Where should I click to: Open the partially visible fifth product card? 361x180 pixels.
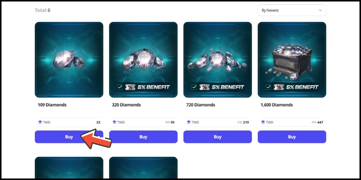[x=69, y=167]
